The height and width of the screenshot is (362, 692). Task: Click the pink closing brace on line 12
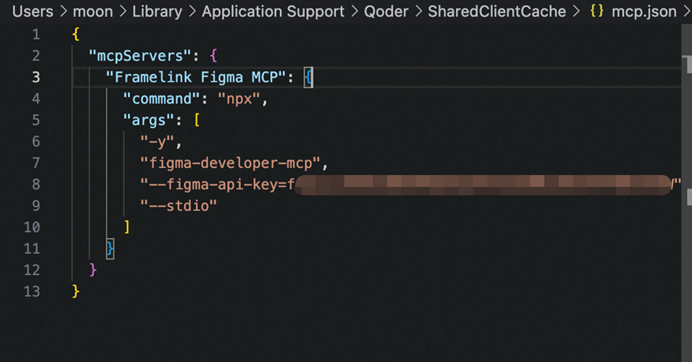pyautogui.click(x=93, y=270)
